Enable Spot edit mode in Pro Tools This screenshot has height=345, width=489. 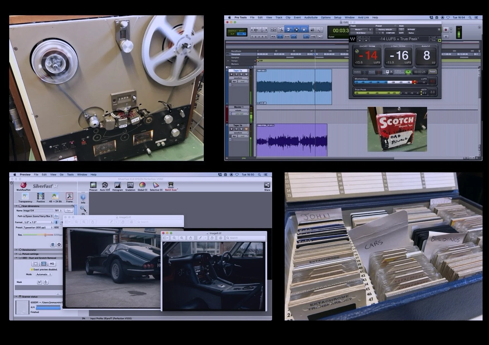click(x=241, y=31)
